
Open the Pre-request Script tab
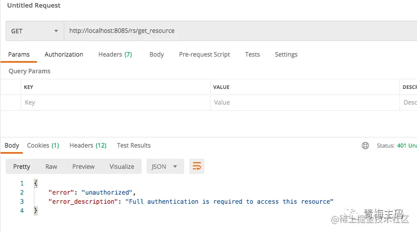pos(204,55)
